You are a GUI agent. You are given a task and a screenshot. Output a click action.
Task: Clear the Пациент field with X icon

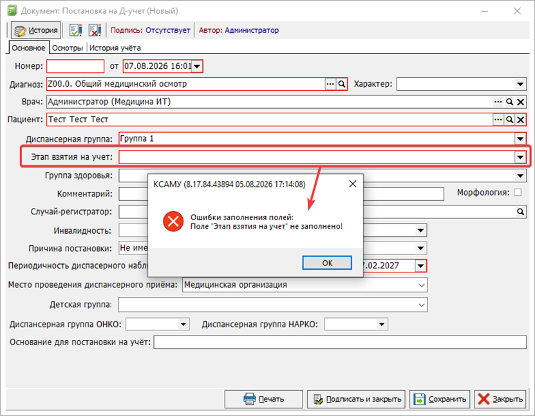(521, 119)
